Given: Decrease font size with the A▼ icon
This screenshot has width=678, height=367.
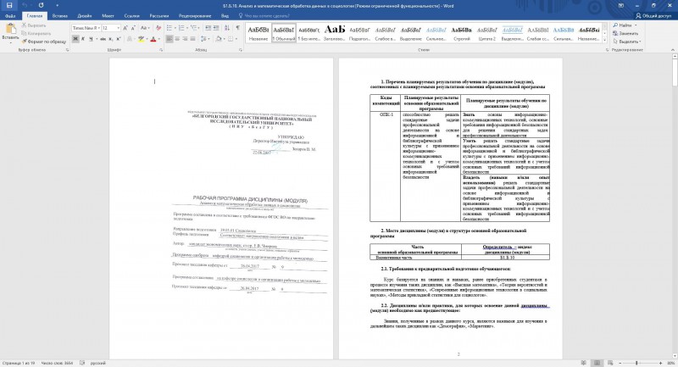Looking at the screenshot, I should [132, 28].
